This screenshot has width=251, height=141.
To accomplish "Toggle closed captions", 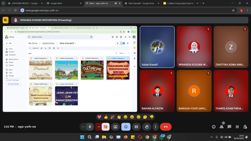I will click(136, 127).
